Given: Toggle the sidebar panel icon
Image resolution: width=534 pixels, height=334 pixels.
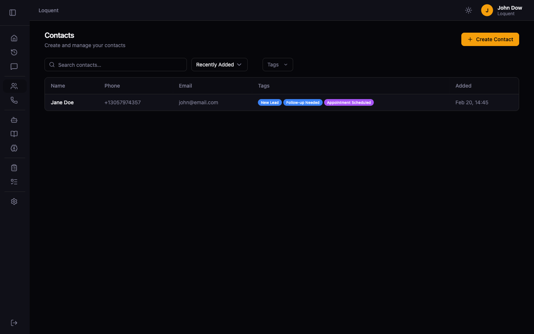Looking at the screenshot, I should [x=13, y=13].
